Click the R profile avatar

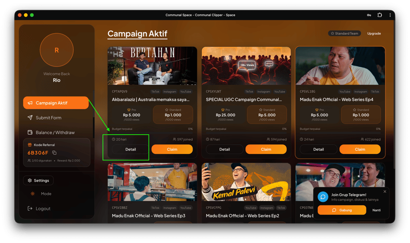click(x=56, y=50)
